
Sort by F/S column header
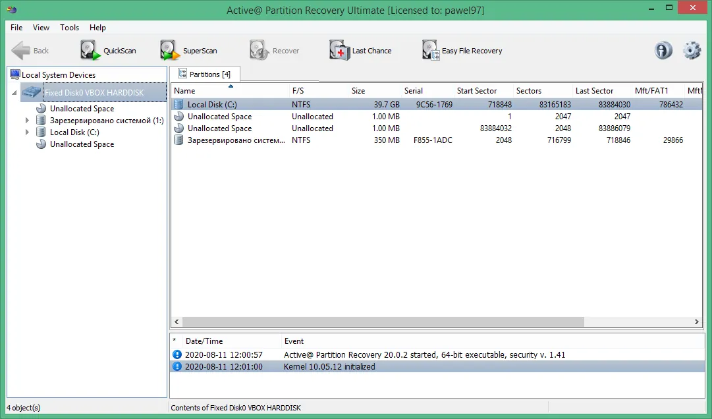pos(319,91)
